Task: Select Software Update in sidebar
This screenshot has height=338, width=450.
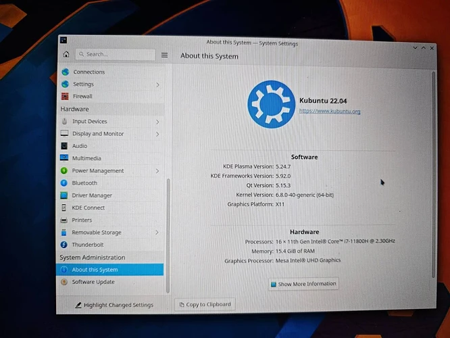Action: coord(93,282)
